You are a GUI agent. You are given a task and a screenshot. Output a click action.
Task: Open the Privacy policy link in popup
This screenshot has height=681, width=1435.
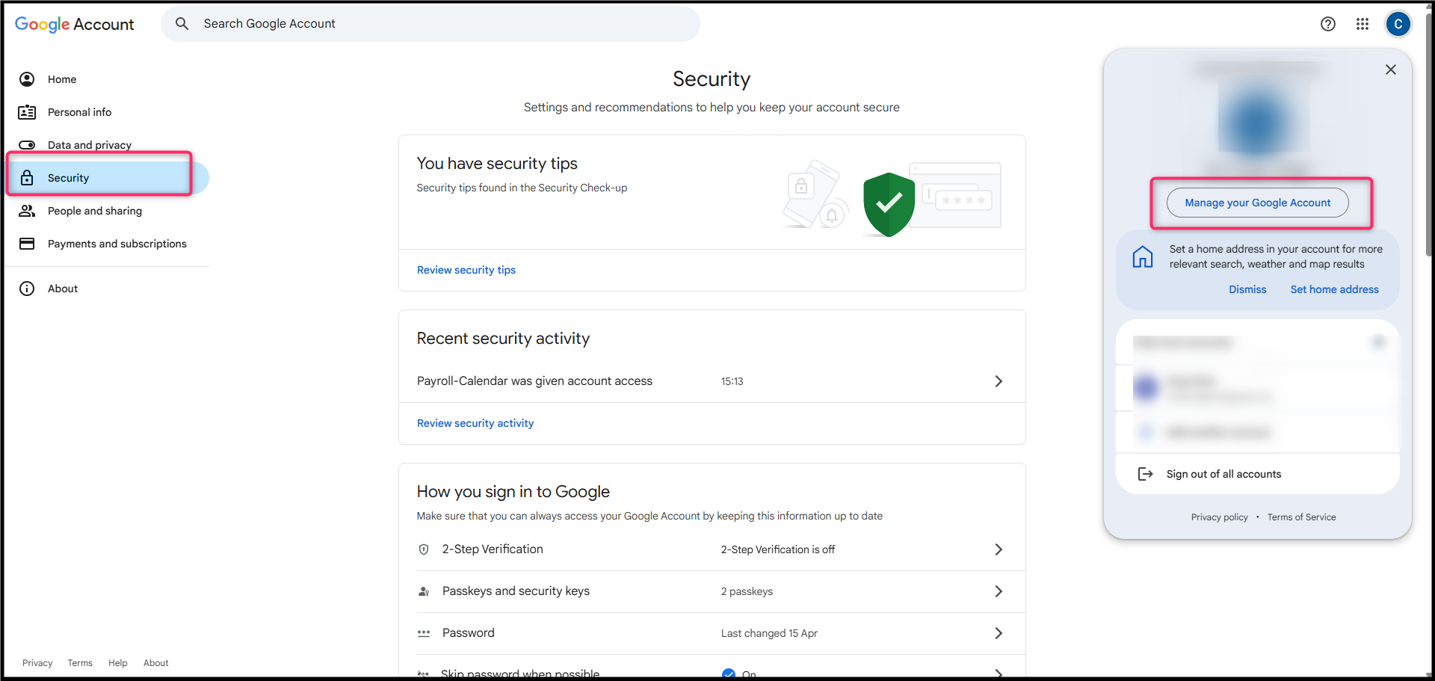(1220, 517)
